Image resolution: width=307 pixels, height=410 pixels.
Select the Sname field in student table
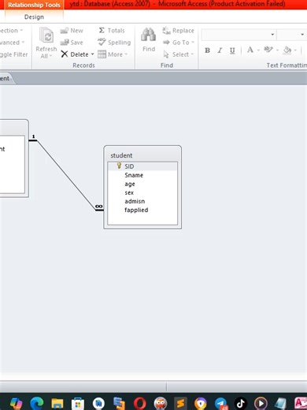pos(142,175)
